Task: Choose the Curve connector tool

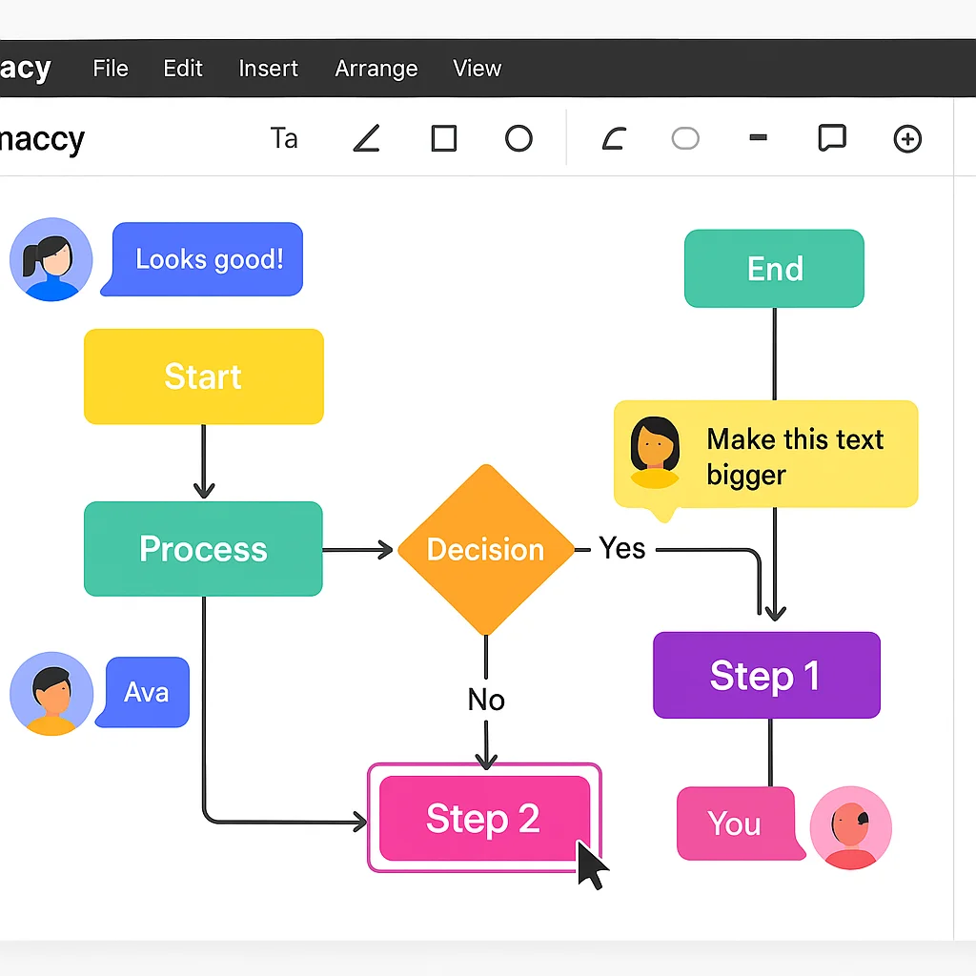Action: [612, 138]
